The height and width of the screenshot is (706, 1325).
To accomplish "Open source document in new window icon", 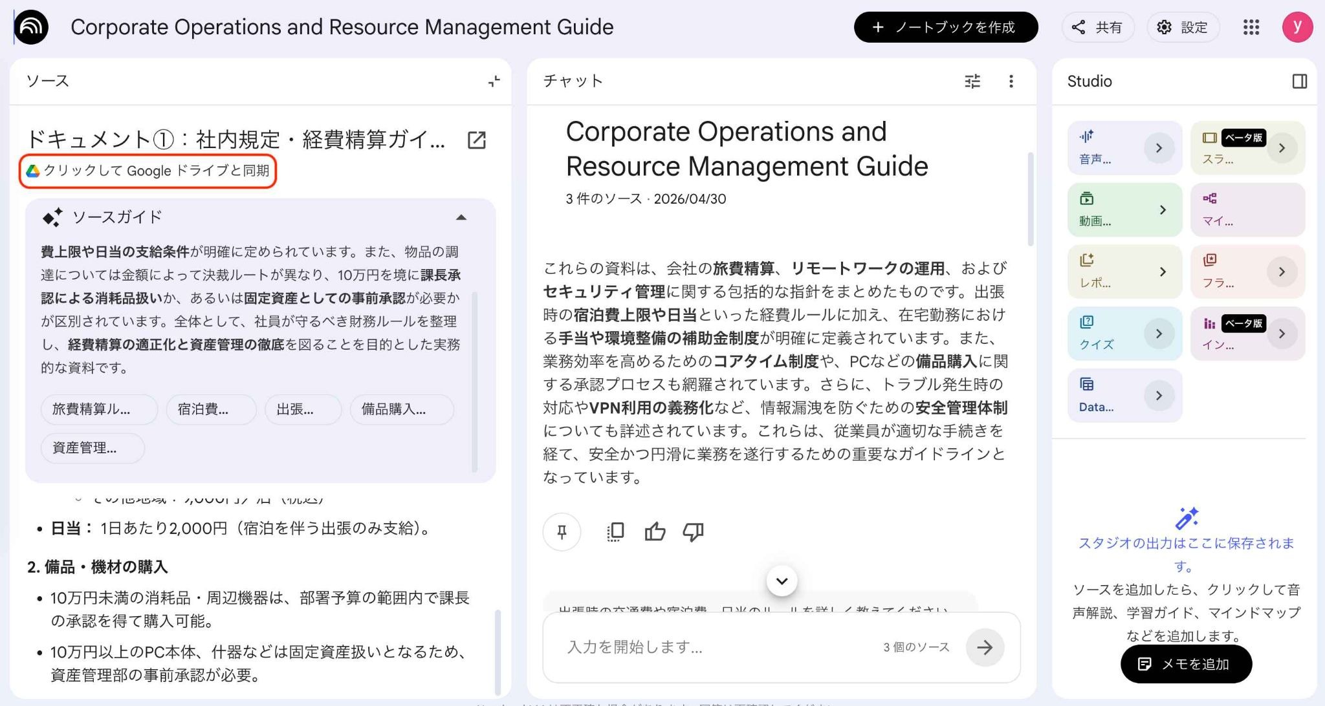I will [x=477, y=140].
